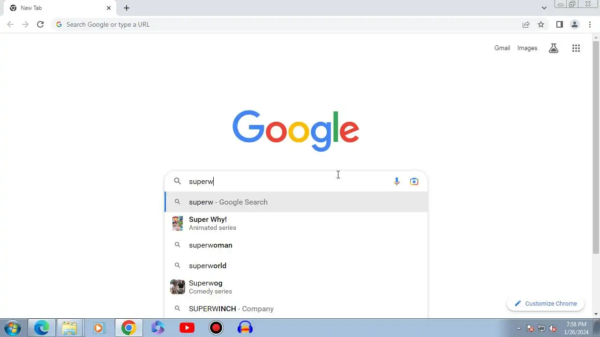Pick the 'superworld' suggestion

tap(296, 265)
